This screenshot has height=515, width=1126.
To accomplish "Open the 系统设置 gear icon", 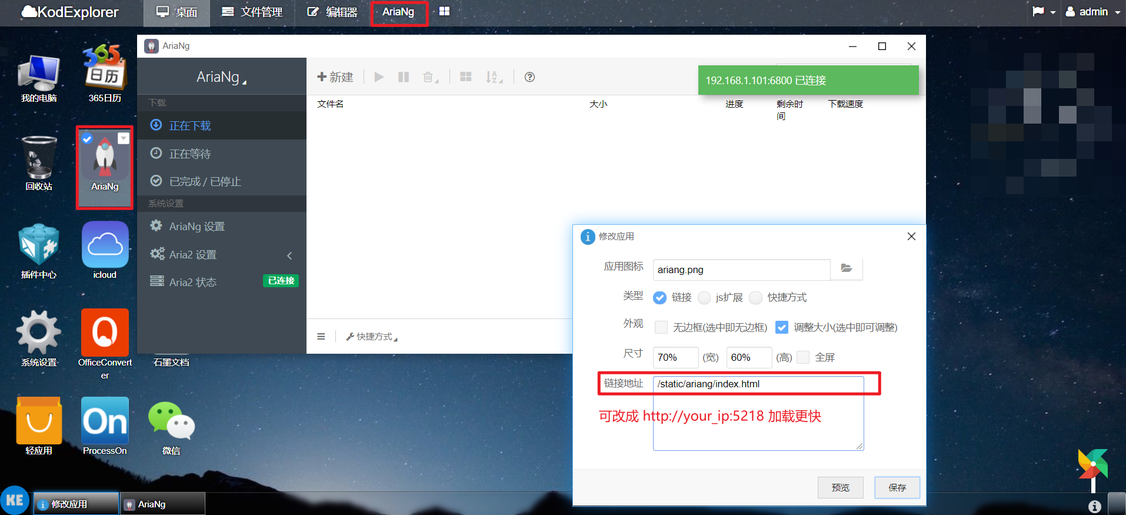I will click(39, 339).
